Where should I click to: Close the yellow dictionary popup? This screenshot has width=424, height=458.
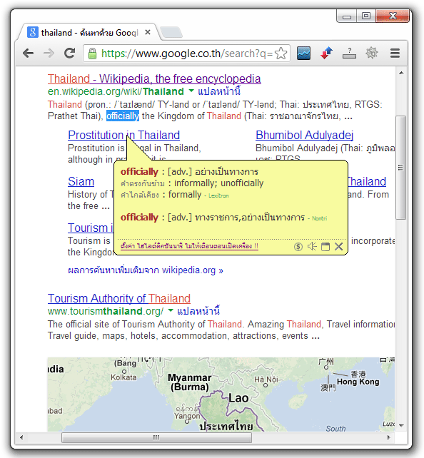338,247
